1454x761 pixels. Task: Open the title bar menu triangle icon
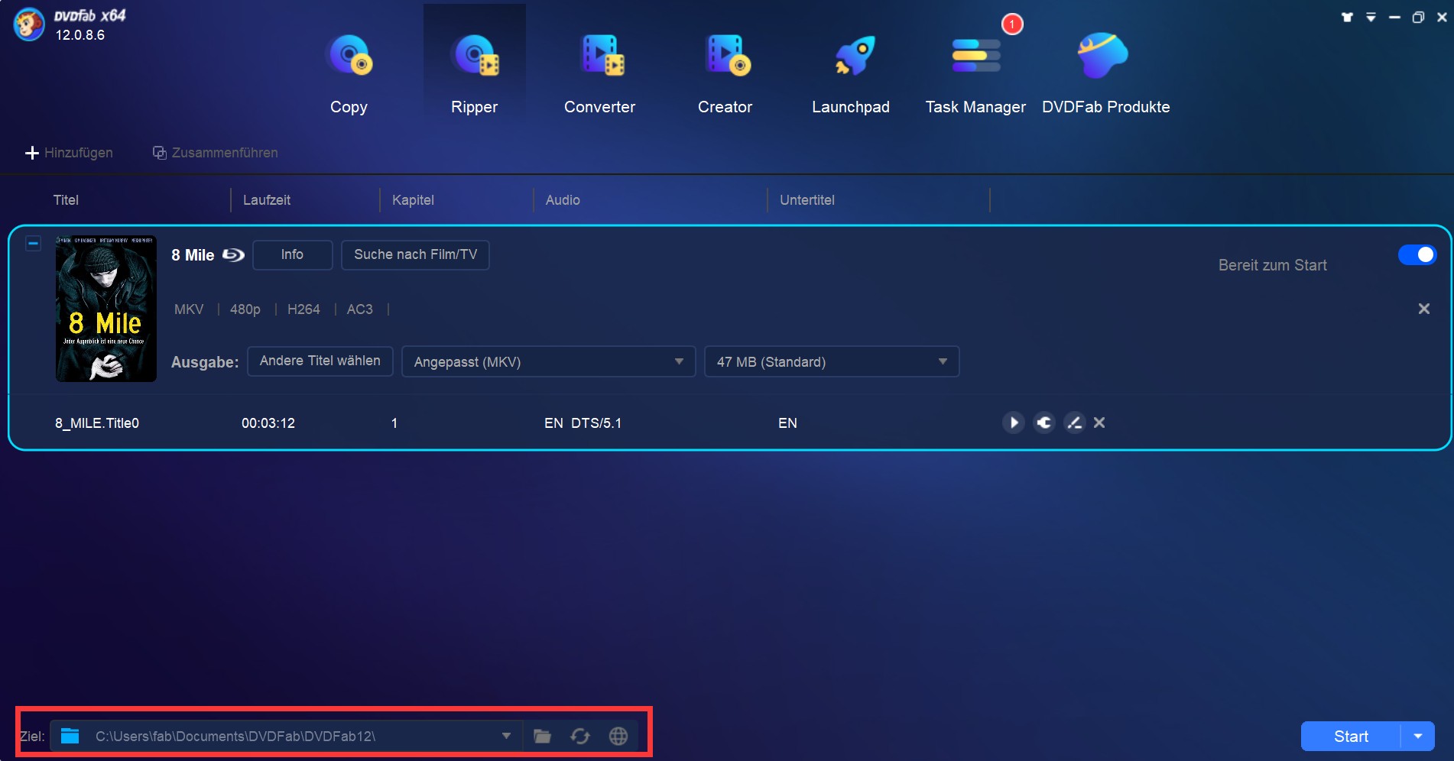tap(1371, 17)
